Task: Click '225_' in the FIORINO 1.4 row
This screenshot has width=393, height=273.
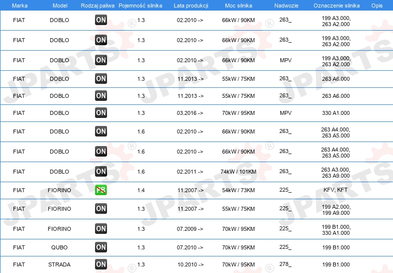Action: point(285,190)
